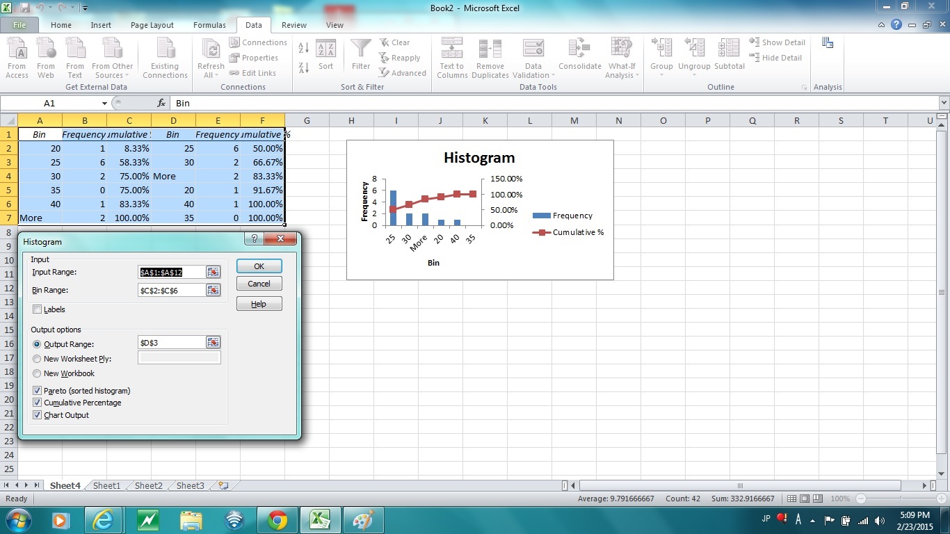The image size is (950, 534).
Task: Open Chrome from the Windows taskbar
Action: 277,520
